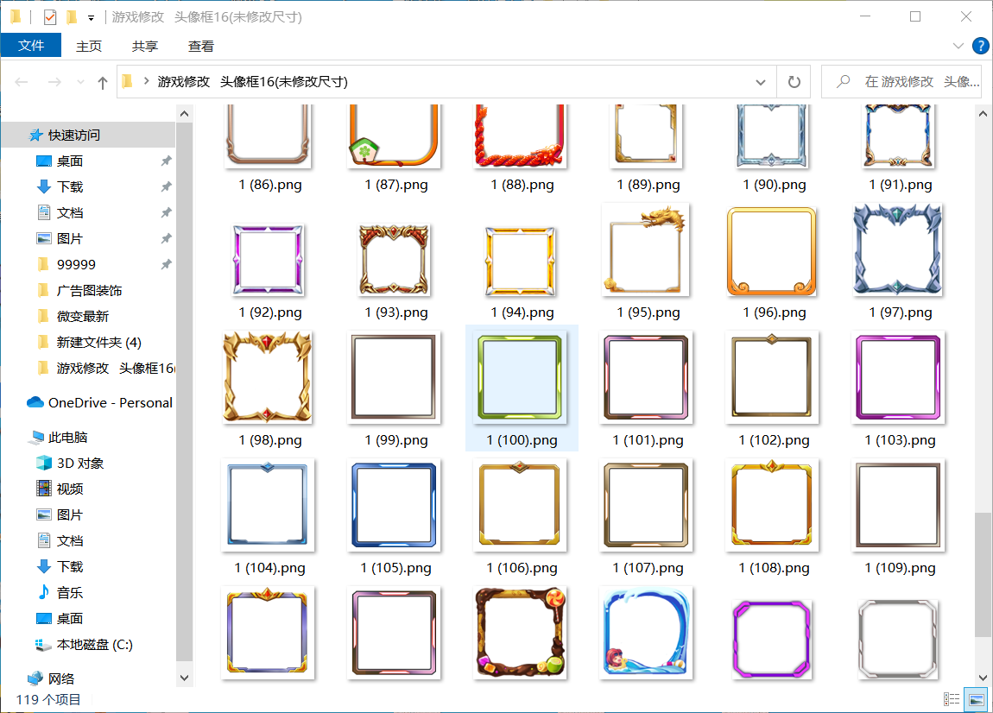993x713 pixels.
Task: Open Help with the question mark icon
Action: [x=980, y=46]
